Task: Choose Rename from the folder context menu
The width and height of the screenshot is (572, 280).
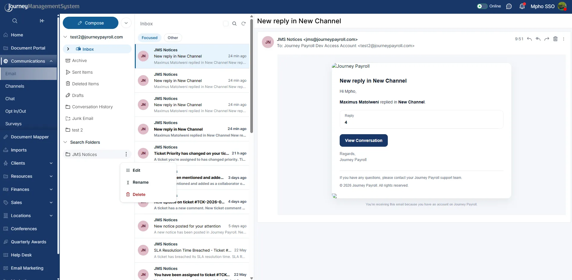Action: (x=148, y=182)
